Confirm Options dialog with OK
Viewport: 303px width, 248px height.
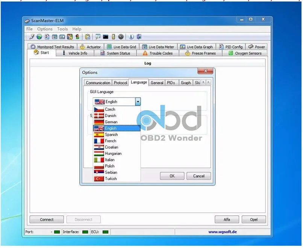click(x=172, y=176)
